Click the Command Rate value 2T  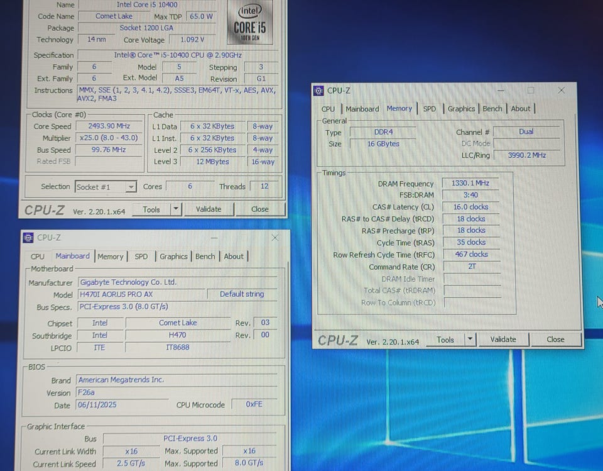[x=472, y=267]
